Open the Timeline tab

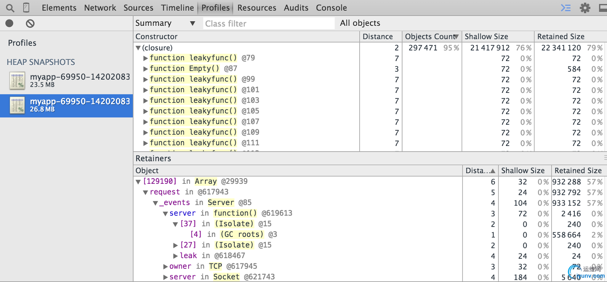click(178, 8)
